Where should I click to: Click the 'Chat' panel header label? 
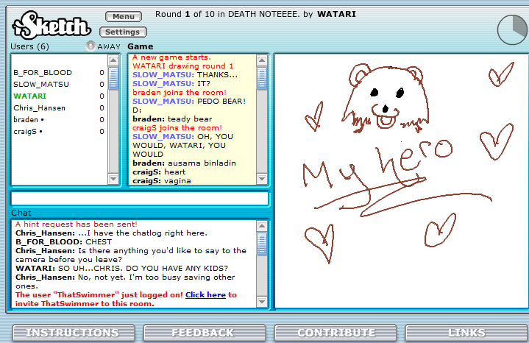point(21,213)
